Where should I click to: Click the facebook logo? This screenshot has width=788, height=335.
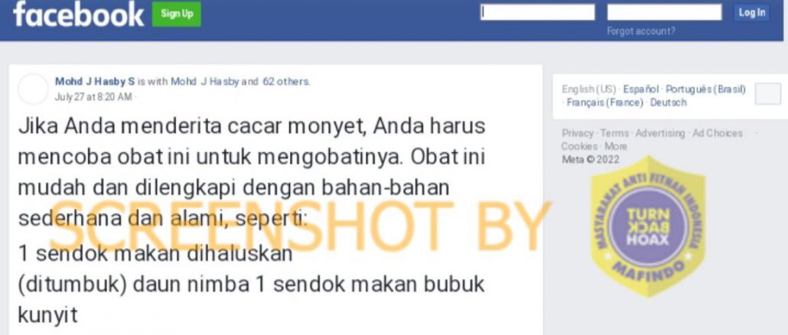pos(78,14)
